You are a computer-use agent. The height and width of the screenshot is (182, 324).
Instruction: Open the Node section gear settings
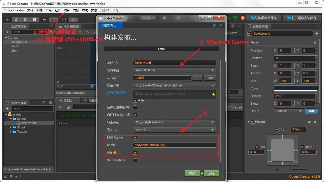click(x=315, y=43)
